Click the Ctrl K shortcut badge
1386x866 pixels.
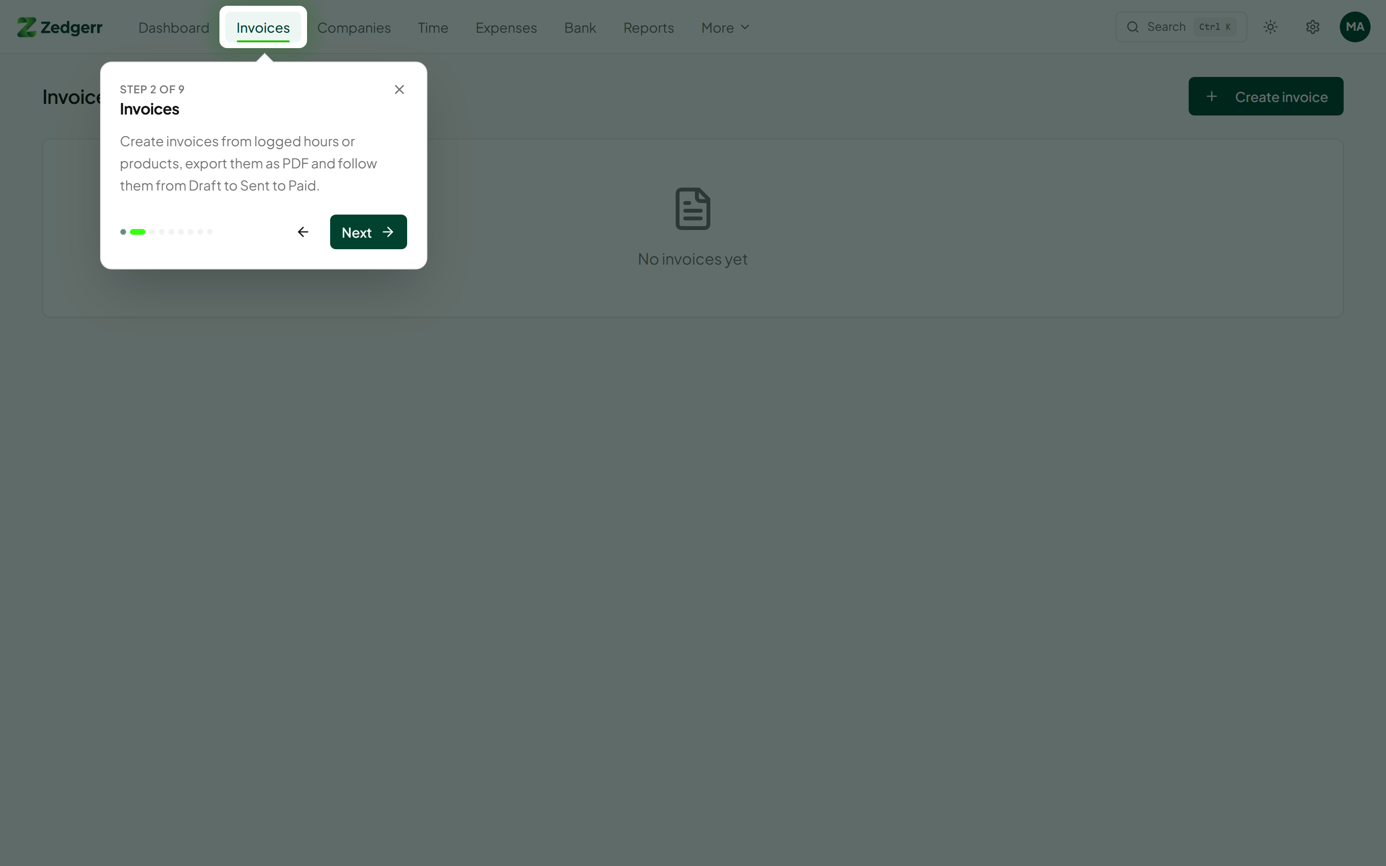tap(1215, 27)
